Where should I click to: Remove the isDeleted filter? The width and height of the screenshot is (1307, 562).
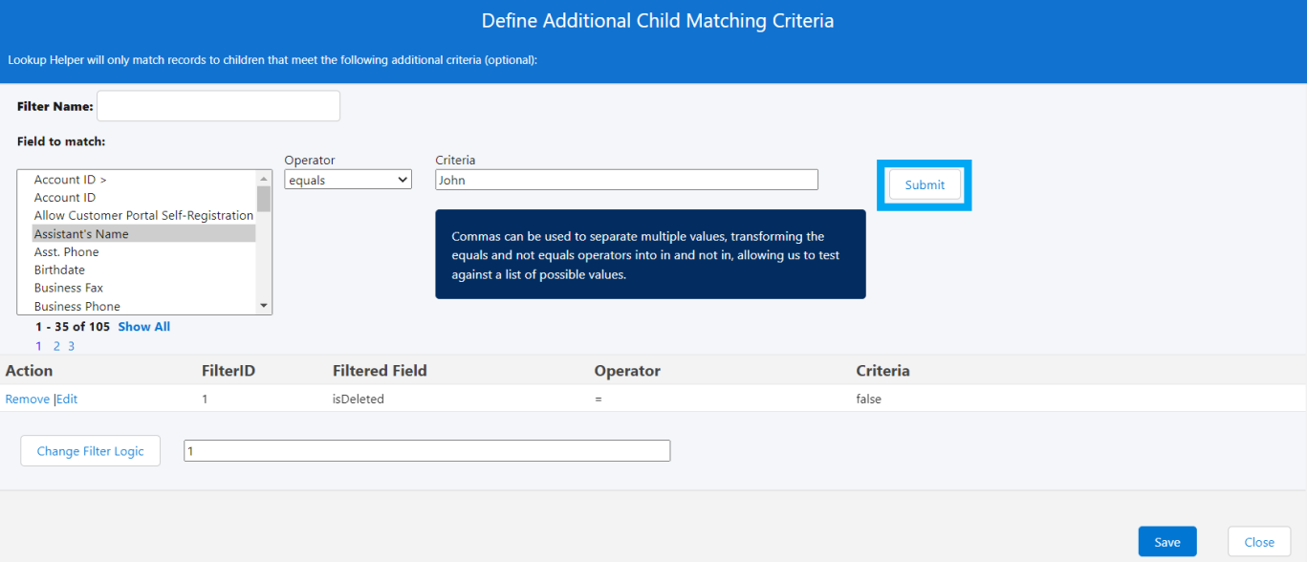[x=27, y=400]
